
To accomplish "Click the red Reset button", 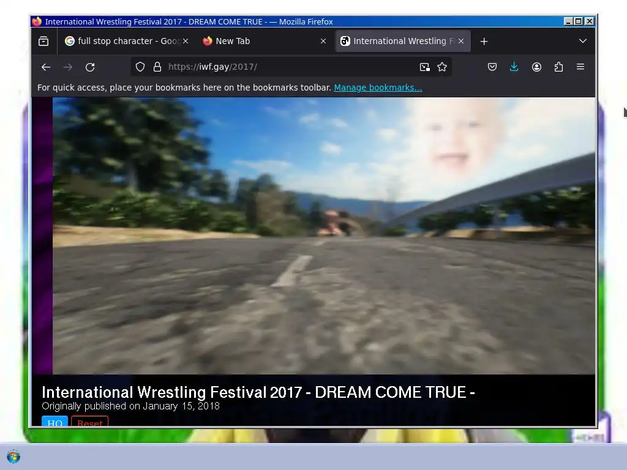I will tap(89, 421).
